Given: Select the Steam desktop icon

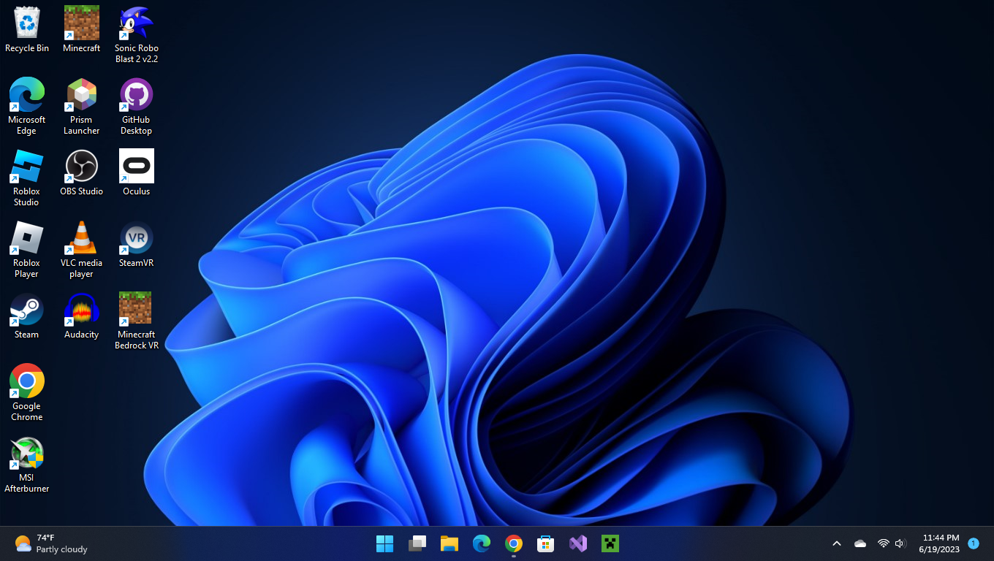Looking at the screenshot, I should click(27, 316).
